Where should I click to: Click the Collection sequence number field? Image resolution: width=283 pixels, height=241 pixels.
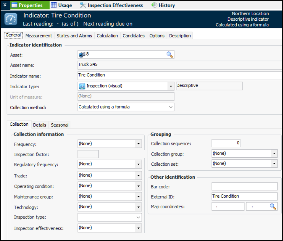click(x=226, y=143)
